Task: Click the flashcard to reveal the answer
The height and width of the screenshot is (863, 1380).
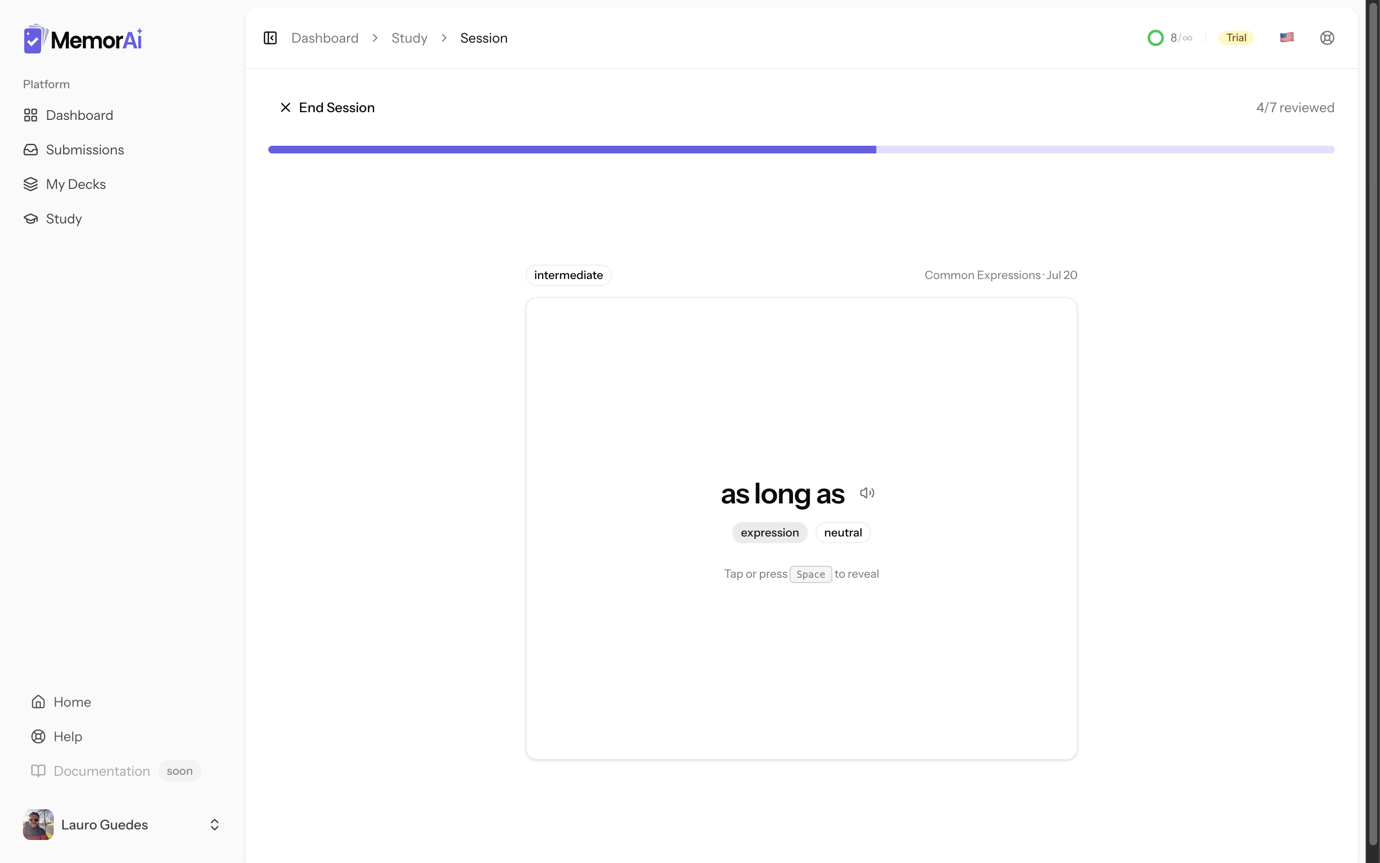Action: tap(801, 528)
